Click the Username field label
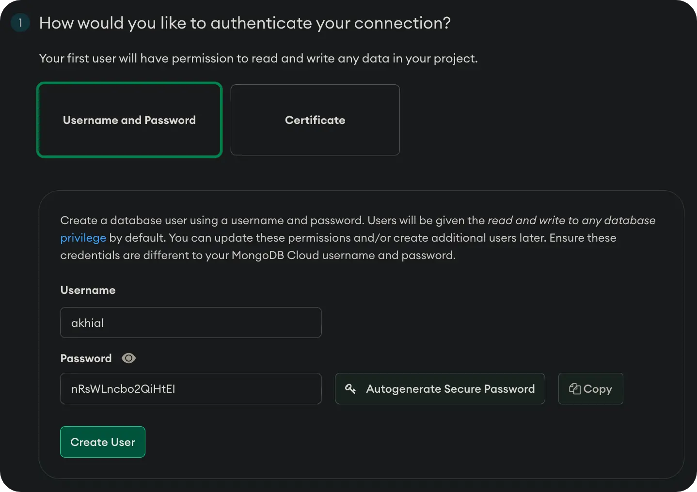The image size is (697, 492). click(x=88, y=290)
